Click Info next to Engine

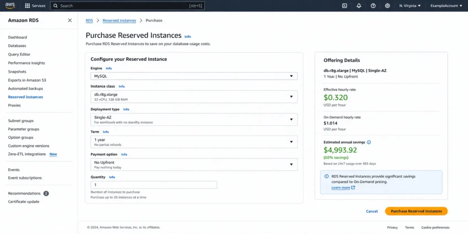point(109,69)
